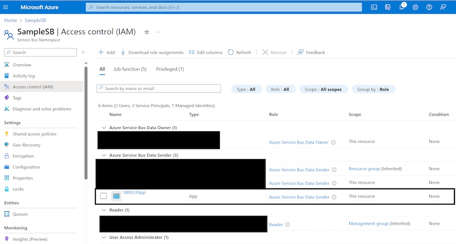Open Type : All filter
Screen dimensions: 456x244
pos(246,89)
